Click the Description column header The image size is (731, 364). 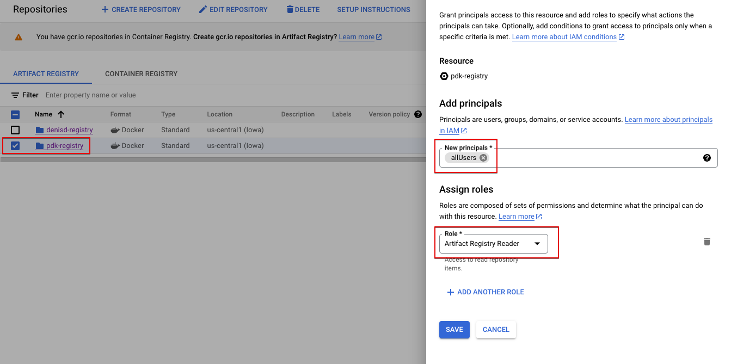[x=298, y=114]
